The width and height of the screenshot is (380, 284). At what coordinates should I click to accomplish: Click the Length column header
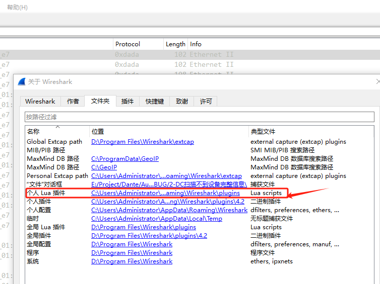(175, 44)
